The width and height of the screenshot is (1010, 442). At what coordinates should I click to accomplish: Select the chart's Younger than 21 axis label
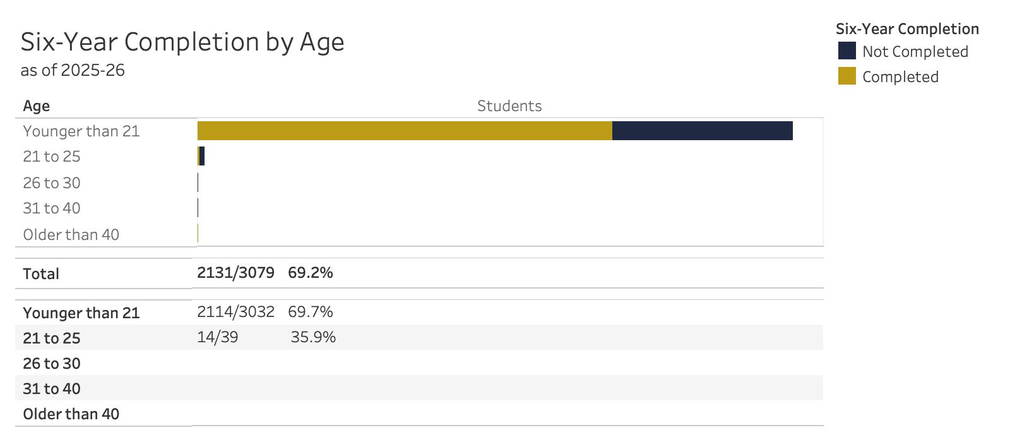tap(81, 131)
